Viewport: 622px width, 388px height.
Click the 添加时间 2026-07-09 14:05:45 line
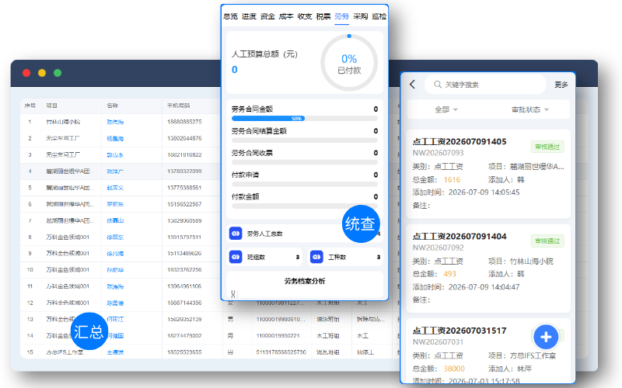[466, 192]
